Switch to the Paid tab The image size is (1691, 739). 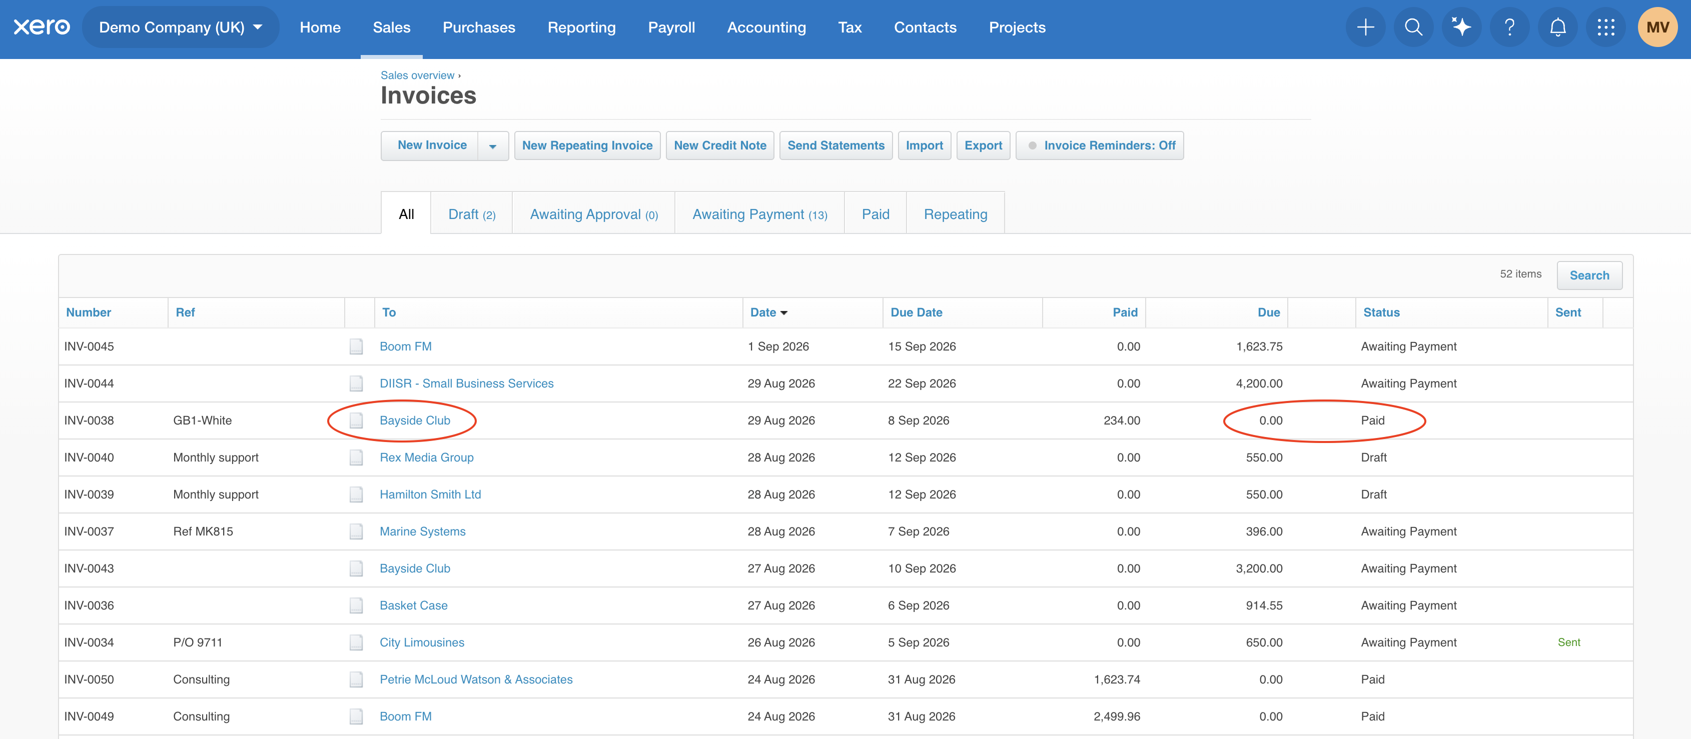[875, 214]
